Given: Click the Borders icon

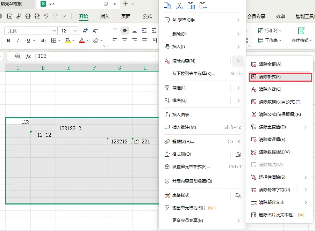Looking at the screenshot, I should [53, 40].
